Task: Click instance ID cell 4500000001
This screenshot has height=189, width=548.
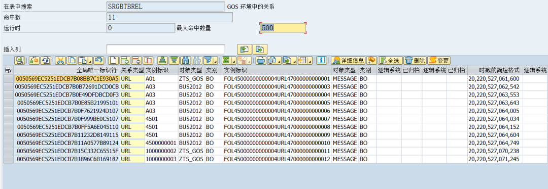Action: point(161,143)
